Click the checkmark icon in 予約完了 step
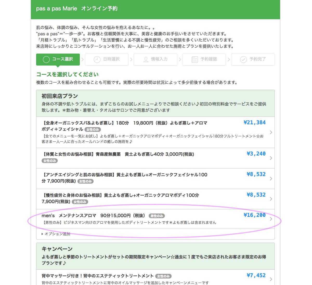 (243, 60)
